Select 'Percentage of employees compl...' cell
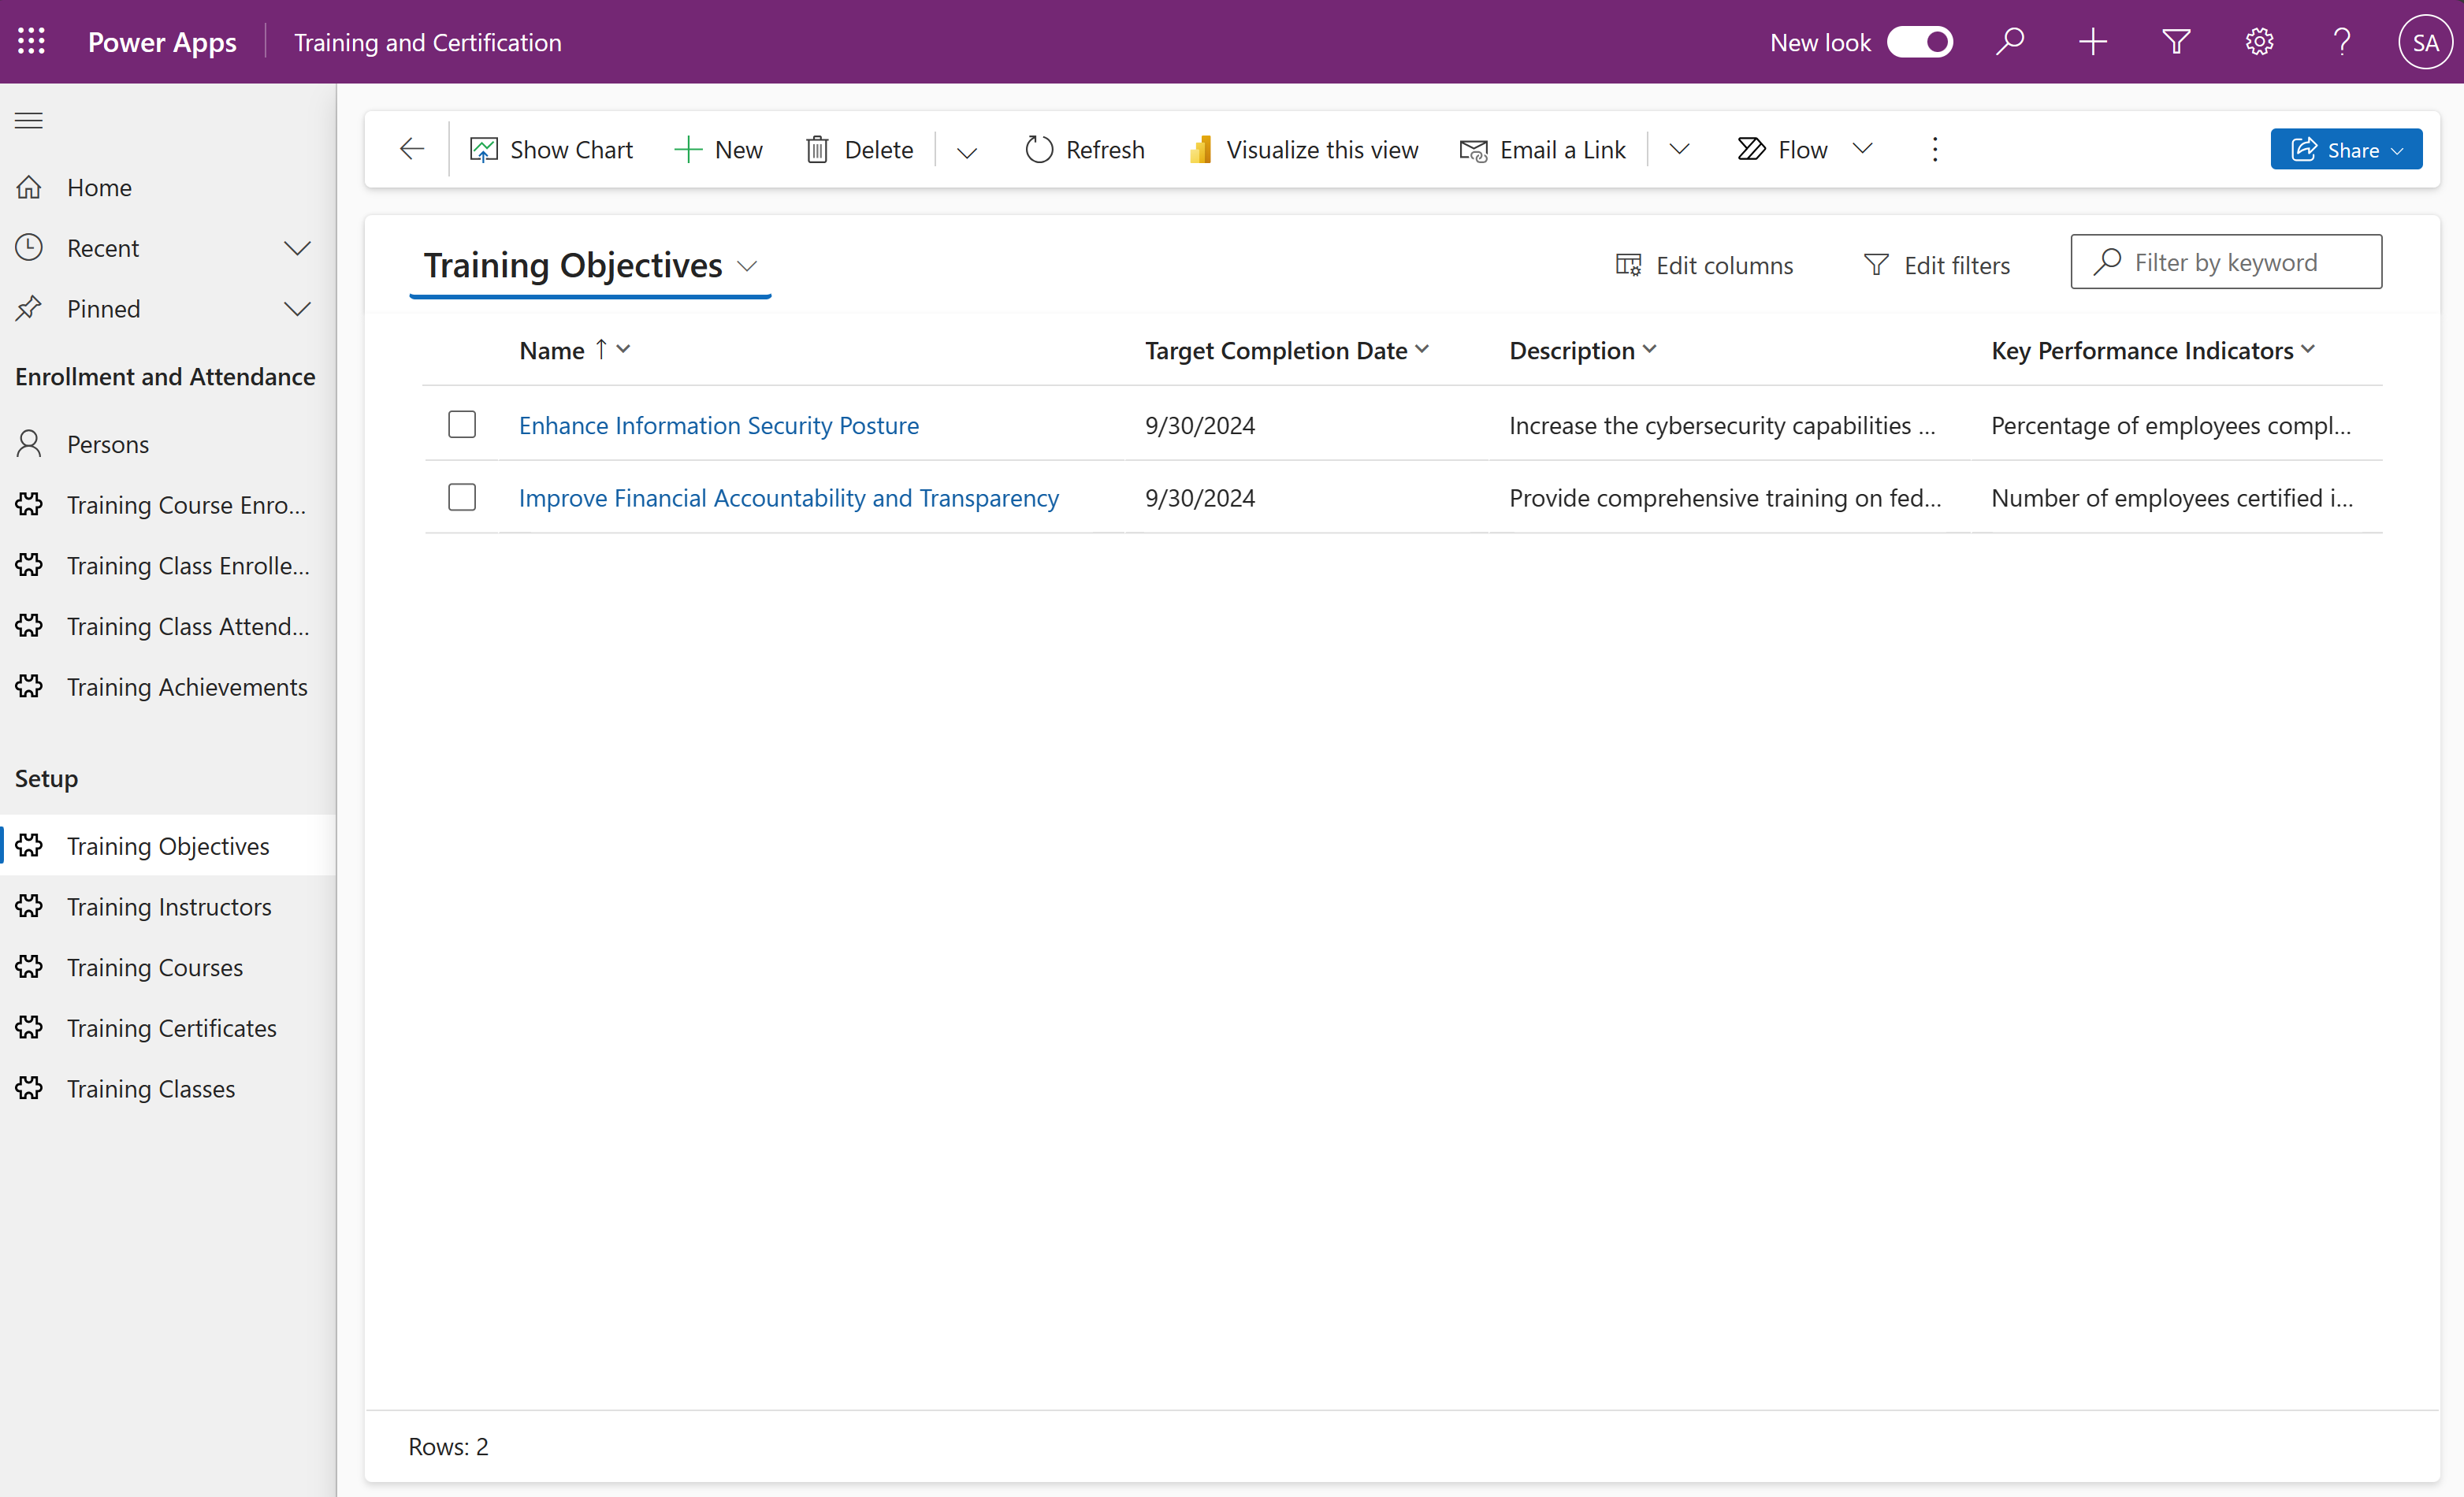 tap(2170, 425)
